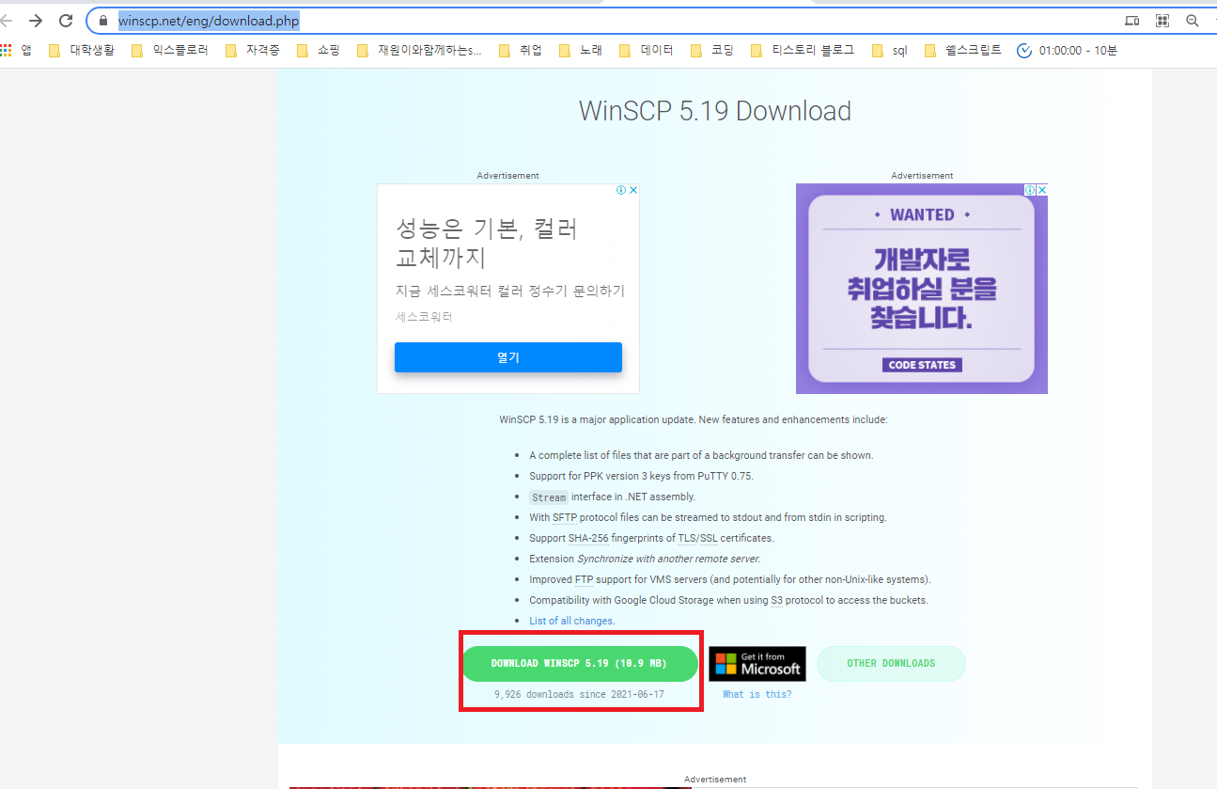Screen dimensions: 1217x789
Task: Click the WinSCP 5.19 Download heading
Action: click(714, 111)
